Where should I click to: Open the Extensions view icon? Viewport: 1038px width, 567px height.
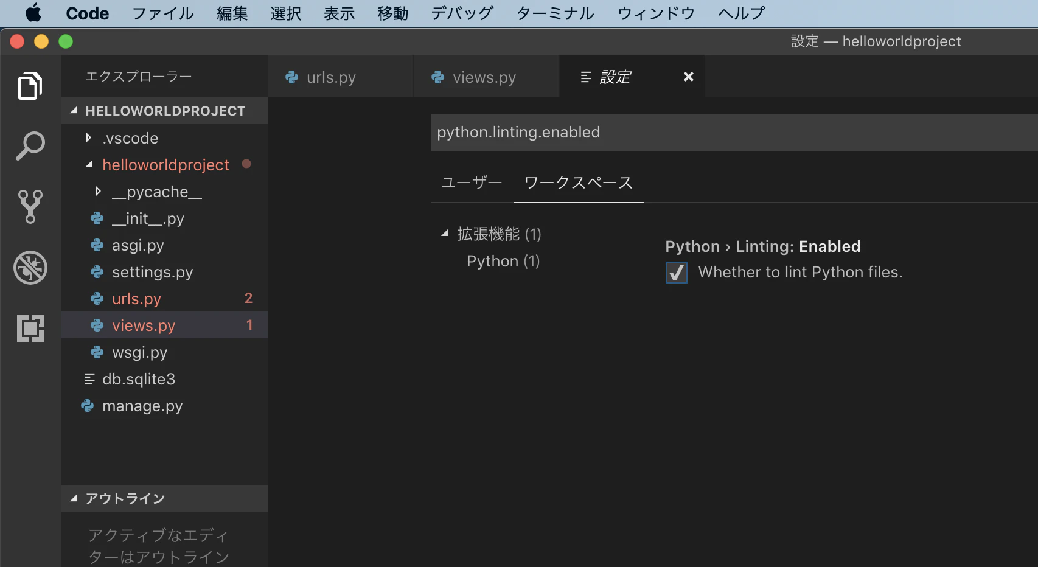coord(30,329)
